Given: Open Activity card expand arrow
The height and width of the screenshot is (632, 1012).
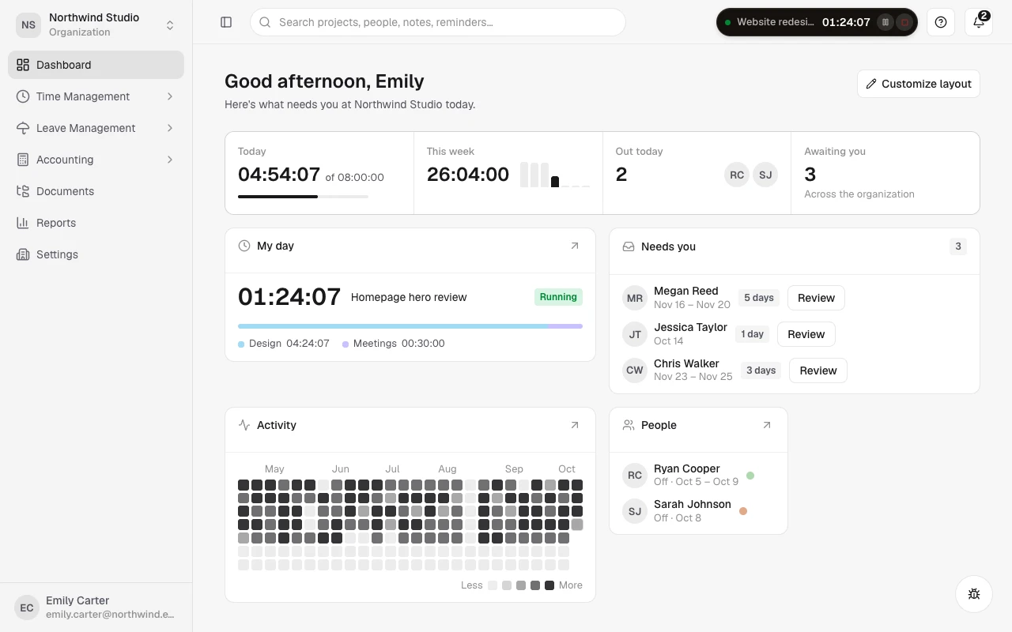Looking at the screenshot, I should [575, 425].
